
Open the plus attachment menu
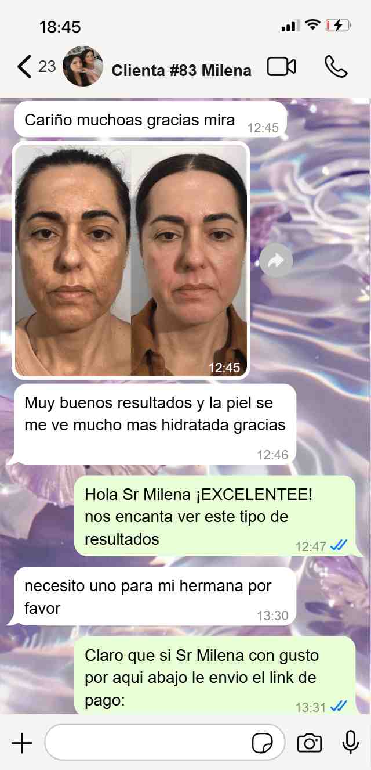22,743
